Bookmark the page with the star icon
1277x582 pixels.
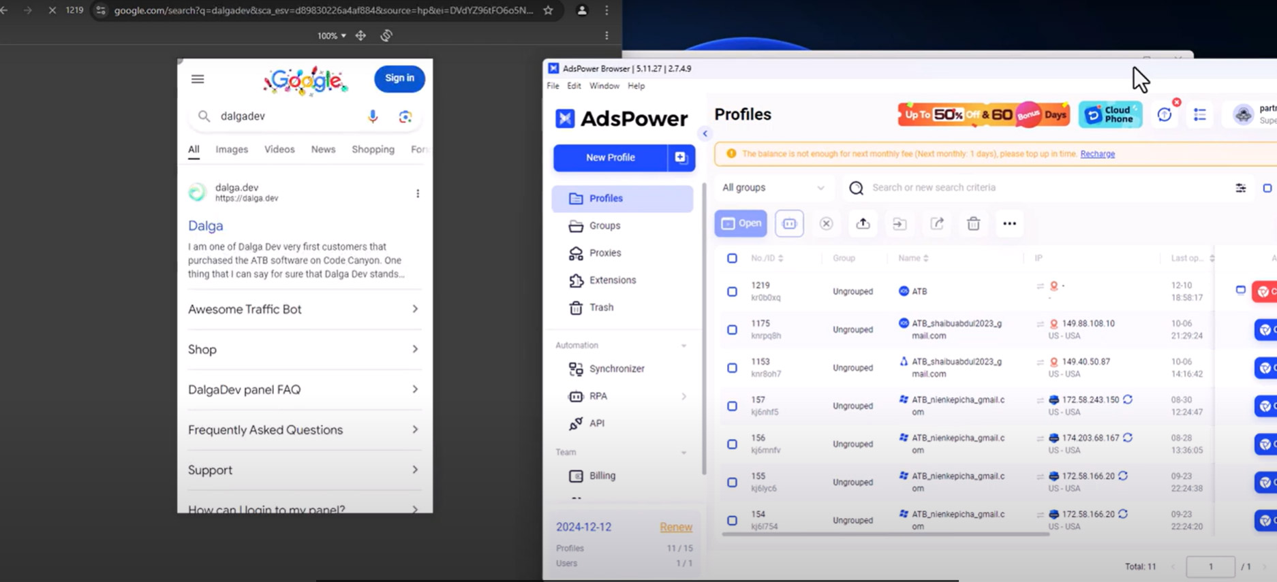(549, 10)
